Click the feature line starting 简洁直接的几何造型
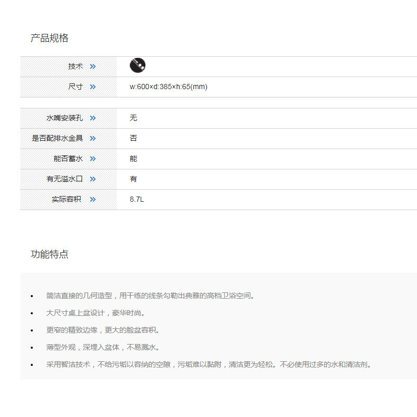 click(151, 296)
